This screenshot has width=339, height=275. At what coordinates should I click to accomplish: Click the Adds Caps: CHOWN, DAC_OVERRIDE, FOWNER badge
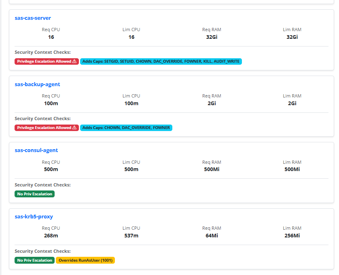126,128
